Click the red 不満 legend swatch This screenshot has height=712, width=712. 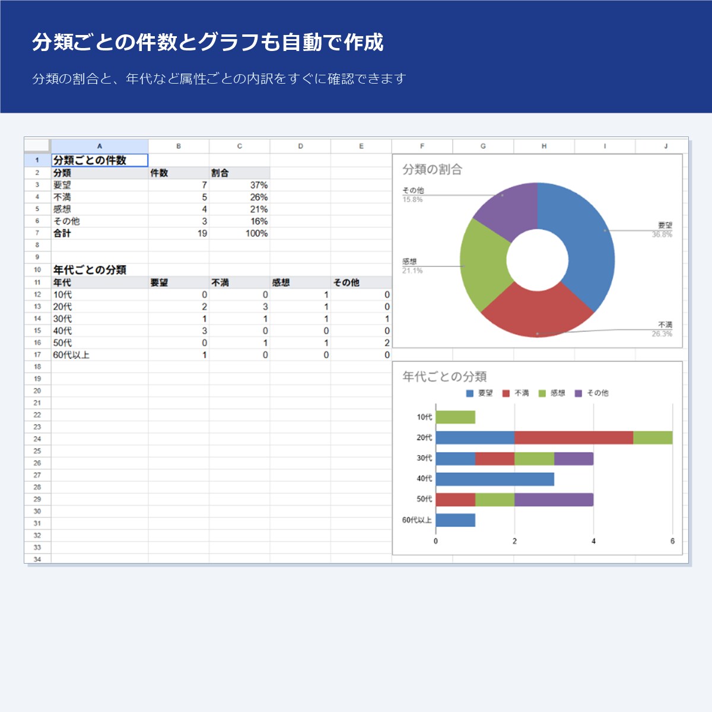[x=506, y=393]
